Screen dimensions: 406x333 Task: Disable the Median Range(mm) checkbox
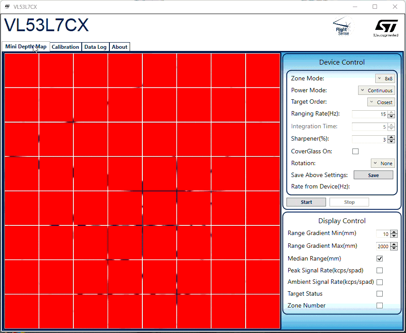pyautogui.click(x=379, y=258)
